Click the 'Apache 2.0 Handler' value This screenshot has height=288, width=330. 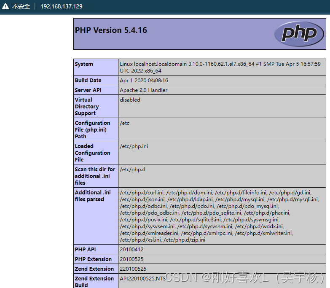point(144,90)
